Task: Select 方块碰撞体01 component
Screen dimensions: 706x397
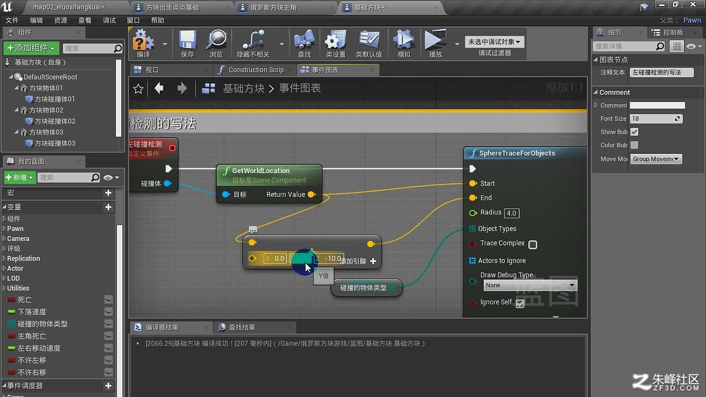Action: coord(55,99)
